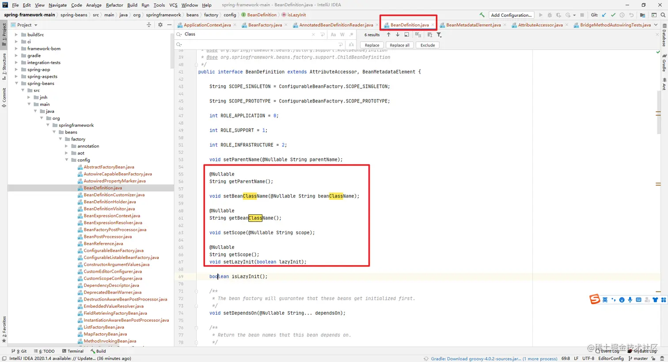Click Select All Occurrences icon
This screenshot has height=362, width=668.
click(418, 34)
